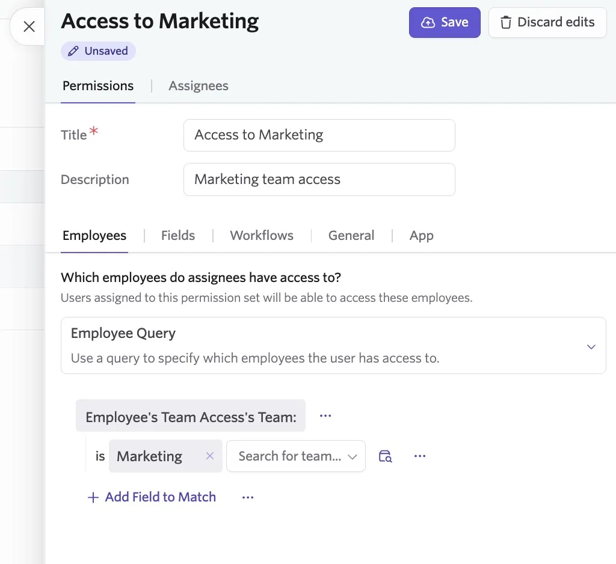Open the App sub-tab
Screen dimensions: 616x564
[x=422, y=235]
